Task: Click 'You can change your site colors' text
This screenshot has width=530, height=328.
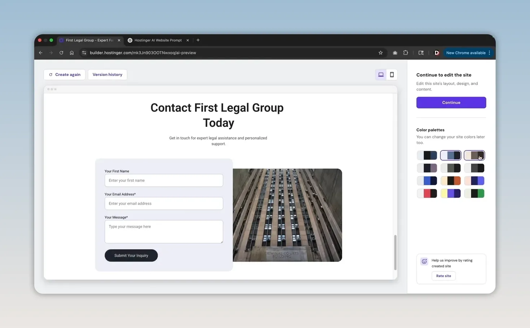Action: point(451,139)
